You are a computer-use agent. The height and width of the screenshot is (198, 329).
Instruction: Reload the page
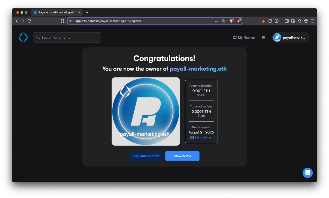coord(29,21)
